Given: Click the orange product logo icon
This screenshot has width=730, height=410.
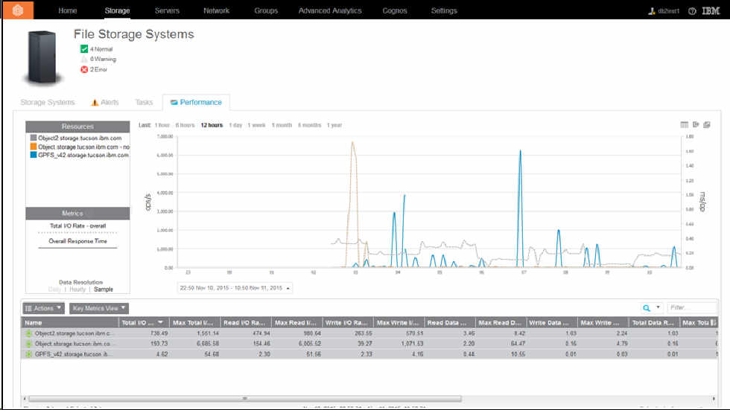Looking at the screenshot, I should point(16,10).
